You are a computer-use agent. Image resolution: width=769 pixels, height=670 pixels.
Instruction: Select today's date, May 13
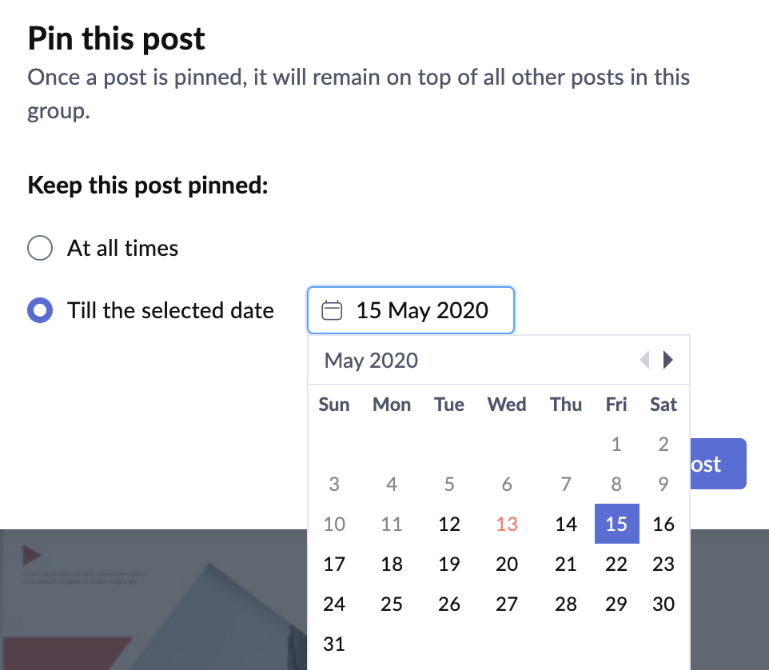(507, 524)
